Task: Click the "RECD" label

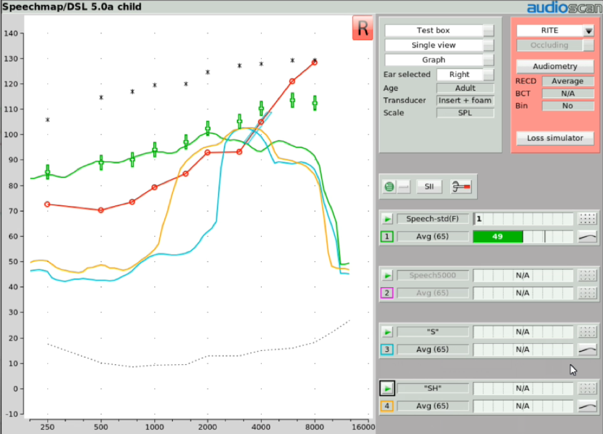Action: [526, 81]
